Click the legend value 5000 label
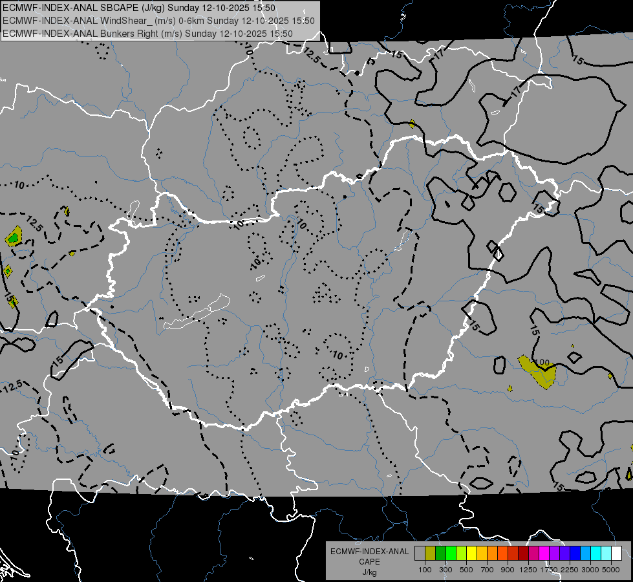The height and width of the screenshot is (582, 633). 611,570
